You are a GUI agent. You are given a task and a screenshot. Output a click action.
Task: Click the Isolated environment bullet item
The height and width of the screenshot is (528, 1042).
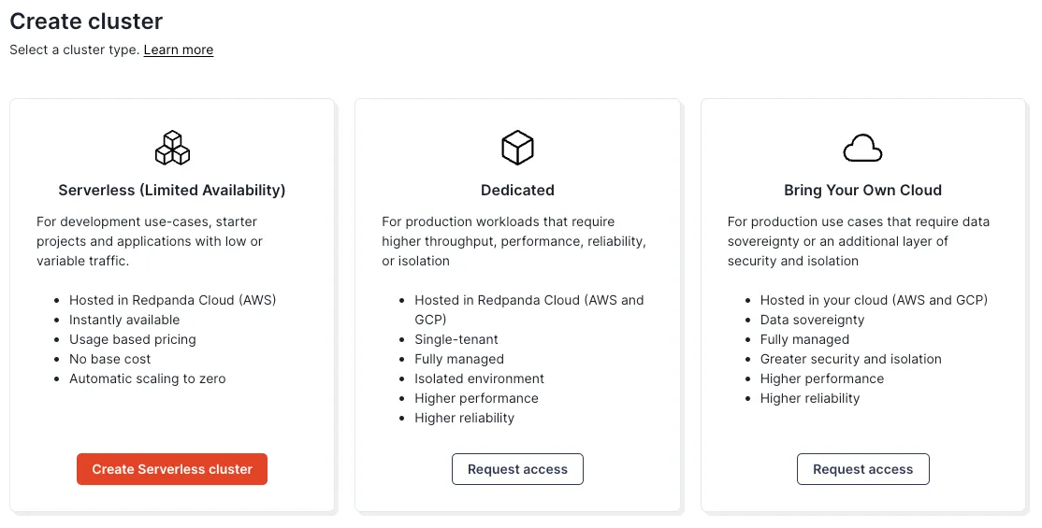pos(479,378)
